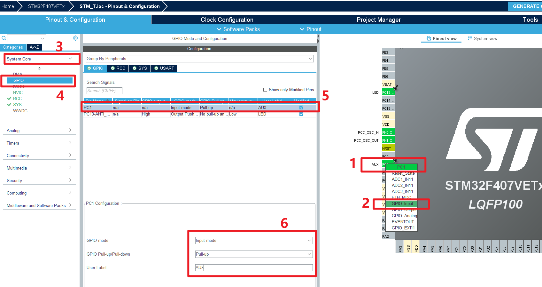Toggle the Modified checkbox for PC13-ANTI row
The image size is (542, 287).
[x=301, y=114]
